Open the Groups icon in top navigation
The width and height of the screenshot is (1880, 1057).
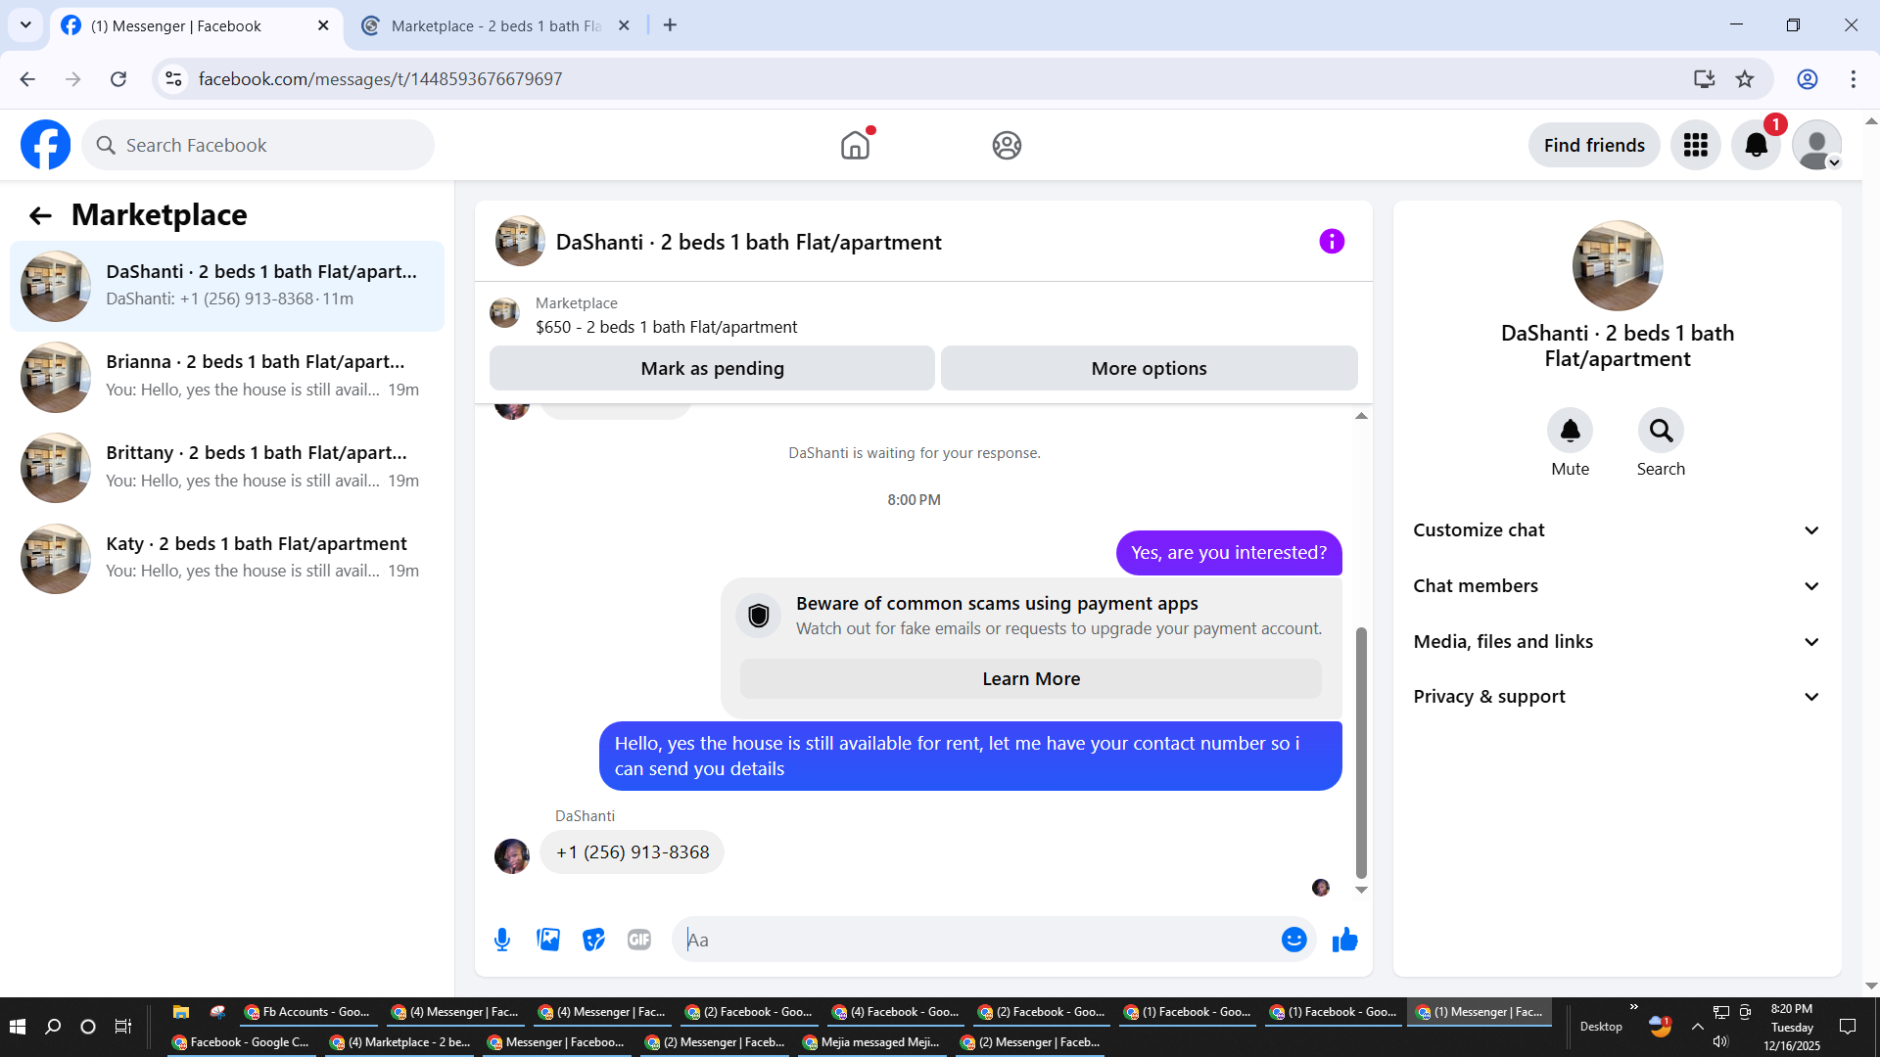click(x=1007, y=145)
